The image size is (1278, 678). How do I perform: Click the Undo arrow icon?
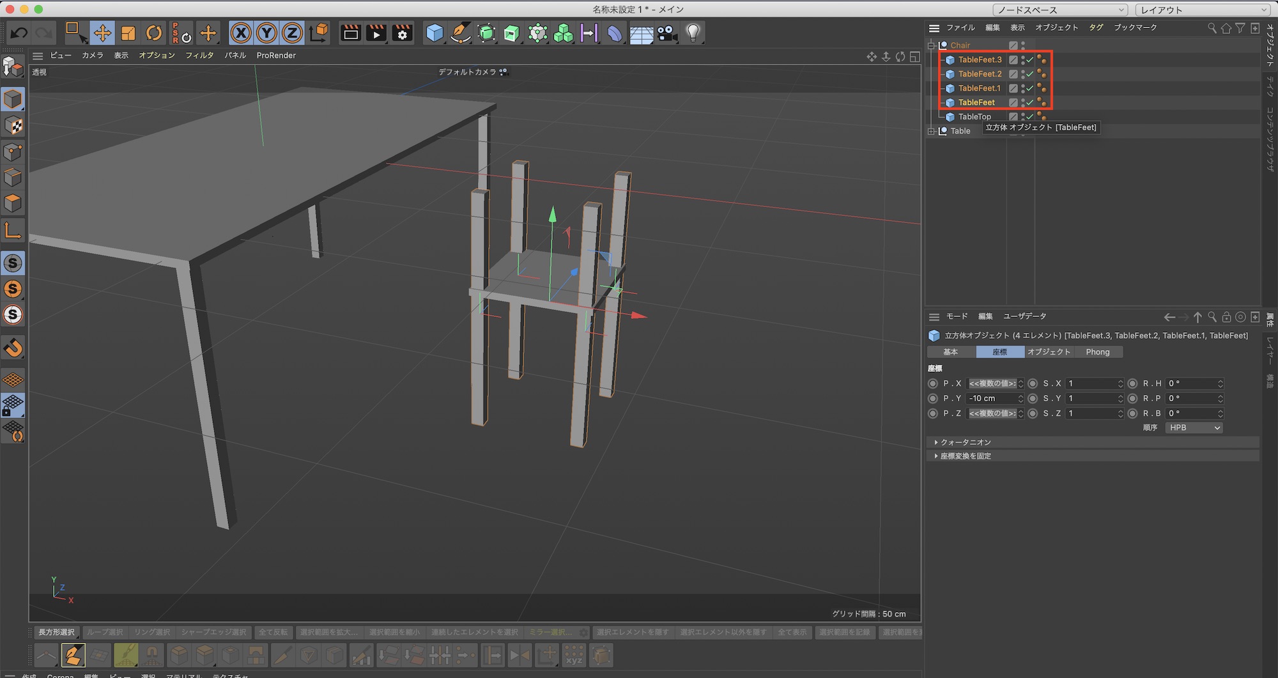click(x=19, y=33)
